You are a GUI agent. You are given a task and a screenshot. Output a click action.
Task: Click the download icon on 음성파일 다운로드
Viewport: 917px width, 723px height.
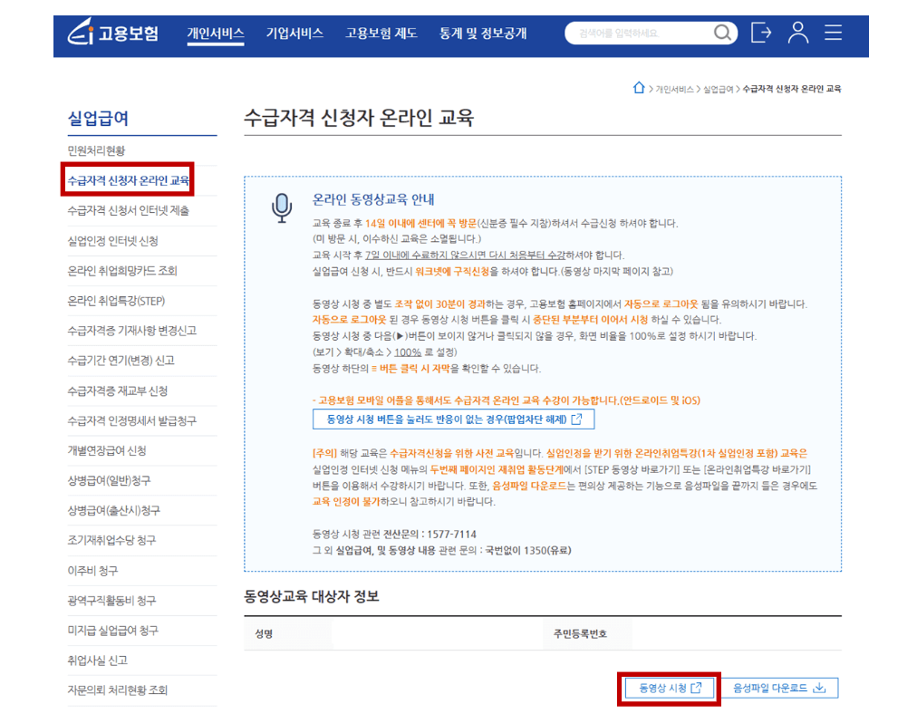[x=819, y=687]
